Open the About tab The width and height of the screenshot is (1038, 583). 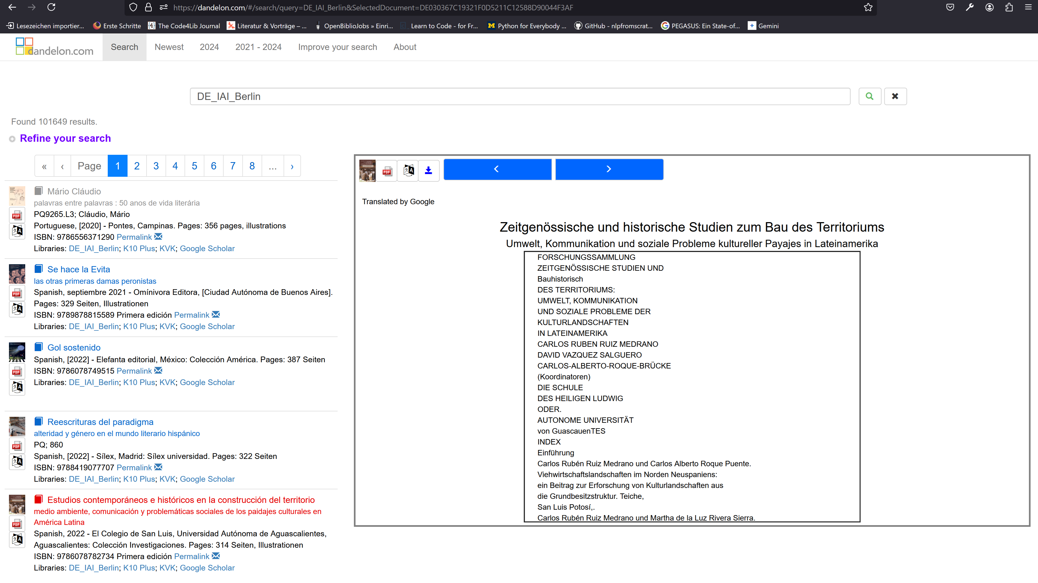405,47
